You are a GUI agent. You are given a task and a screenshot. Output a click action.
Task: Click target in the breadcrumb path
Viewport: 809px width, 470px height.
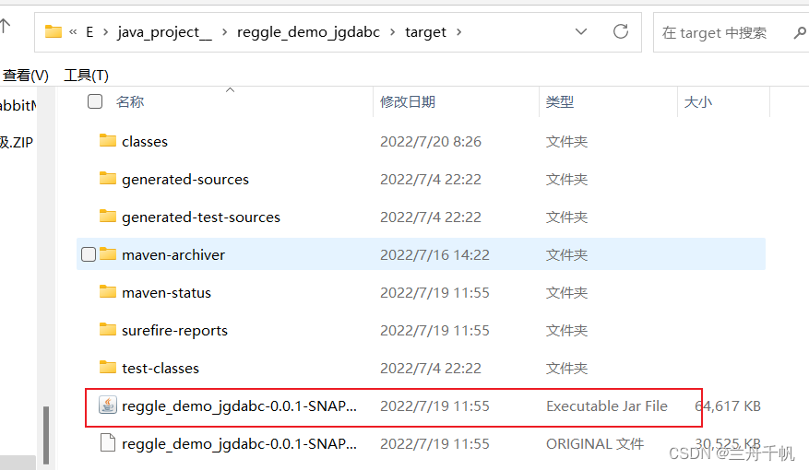pos(425,32)
